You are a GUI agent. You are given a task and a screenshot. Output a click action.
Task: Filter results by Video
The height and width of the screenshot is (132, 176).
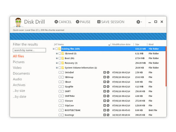(17, 68)
